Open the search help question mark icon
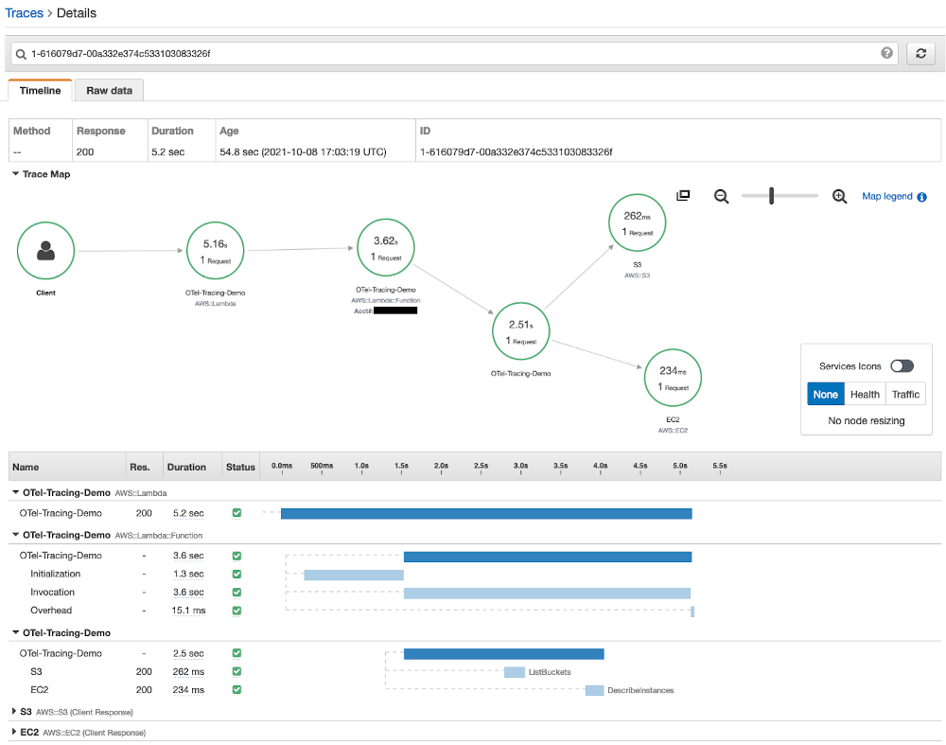 pos(887,53)
